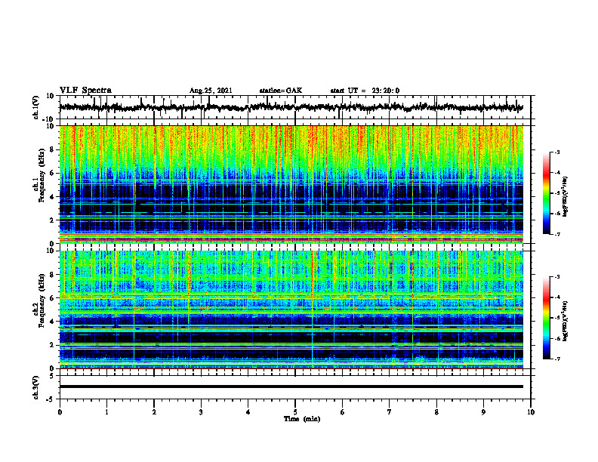Click time axis tick label '10'
This screenshot has width=598, height=462.
pos(531,412)
